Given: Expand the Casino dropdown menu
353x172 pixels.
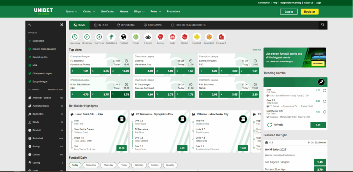Looking at the screenshot, I should point(89,12).
